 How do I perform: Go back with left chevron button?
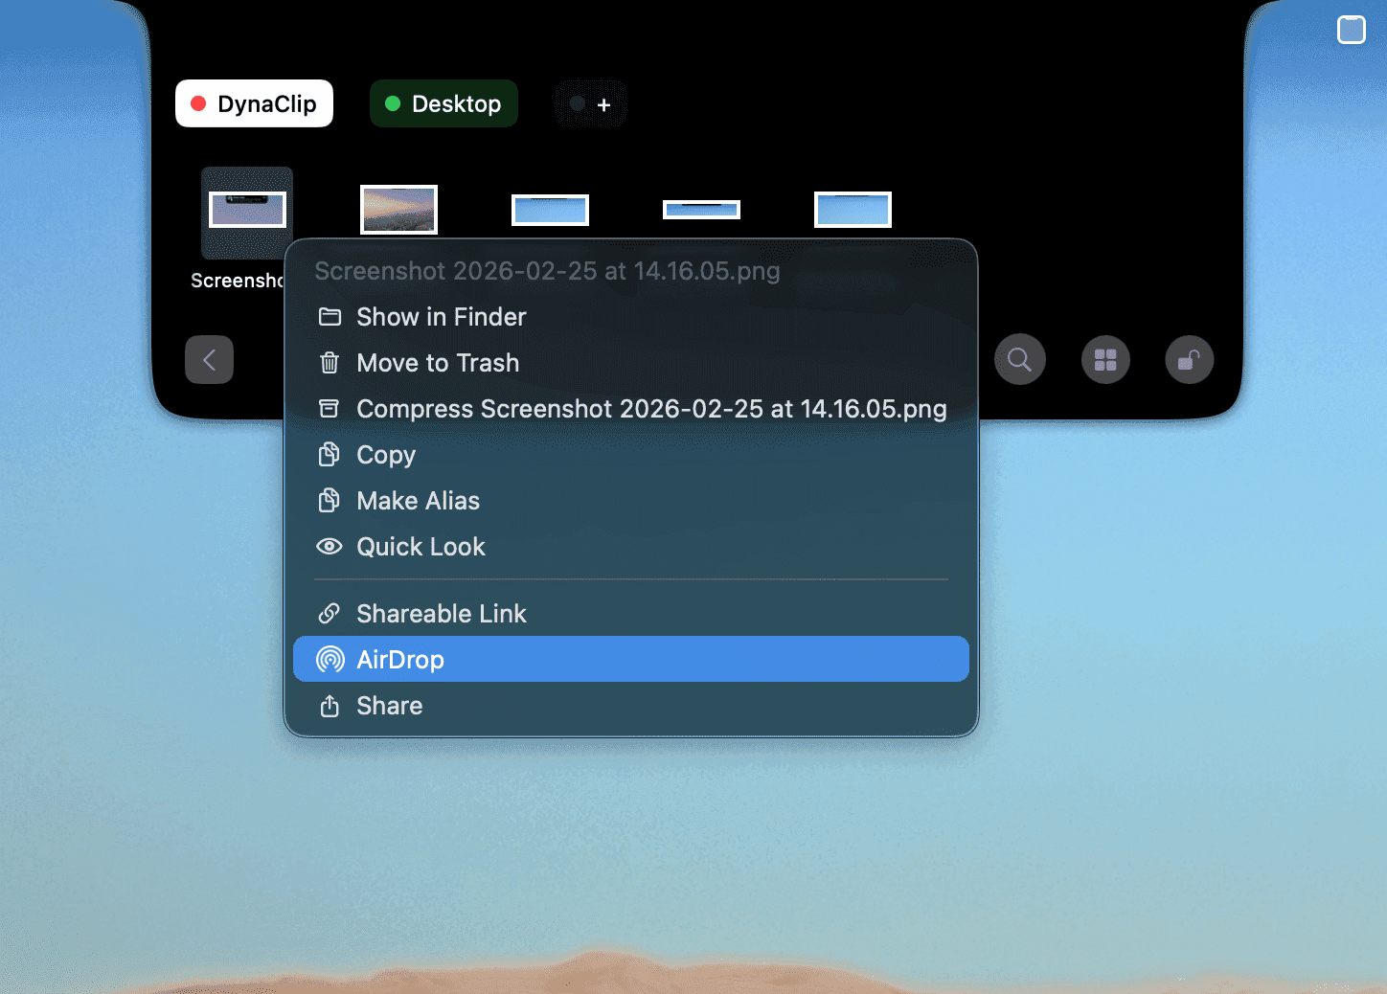209,360
